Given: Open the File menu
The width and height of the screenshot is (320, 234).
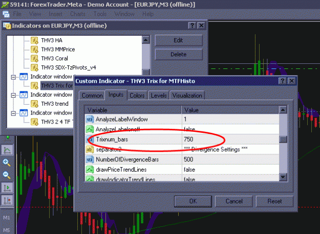Looking at the screenshot, I should point(17,14).
